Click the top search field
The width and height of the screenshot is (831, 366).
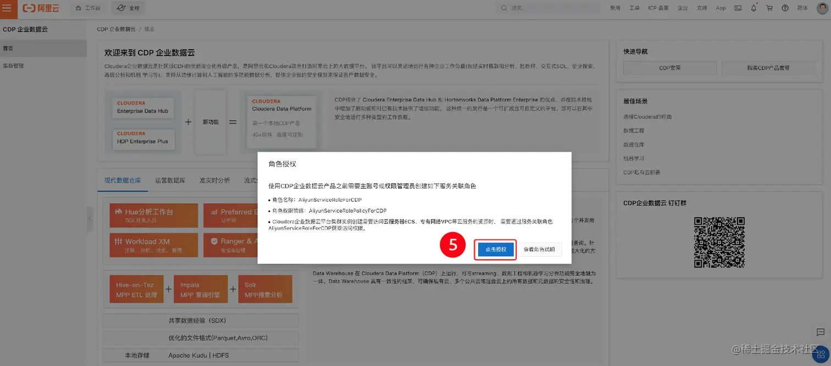point(548,8)
